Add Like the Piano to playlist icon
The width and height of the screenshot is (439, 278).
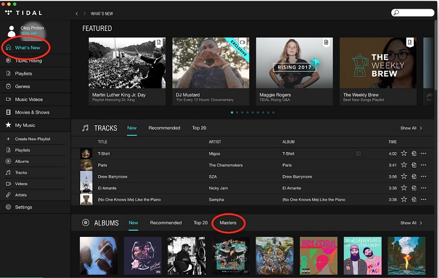point(414,199)
